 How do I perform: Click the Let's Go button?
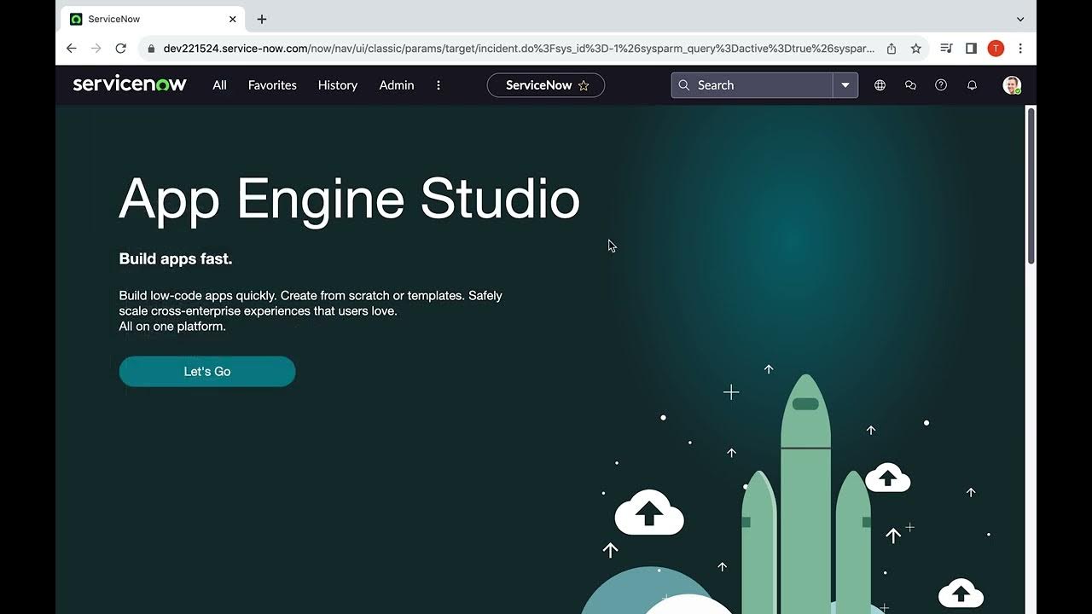click(x=207, y=372)
